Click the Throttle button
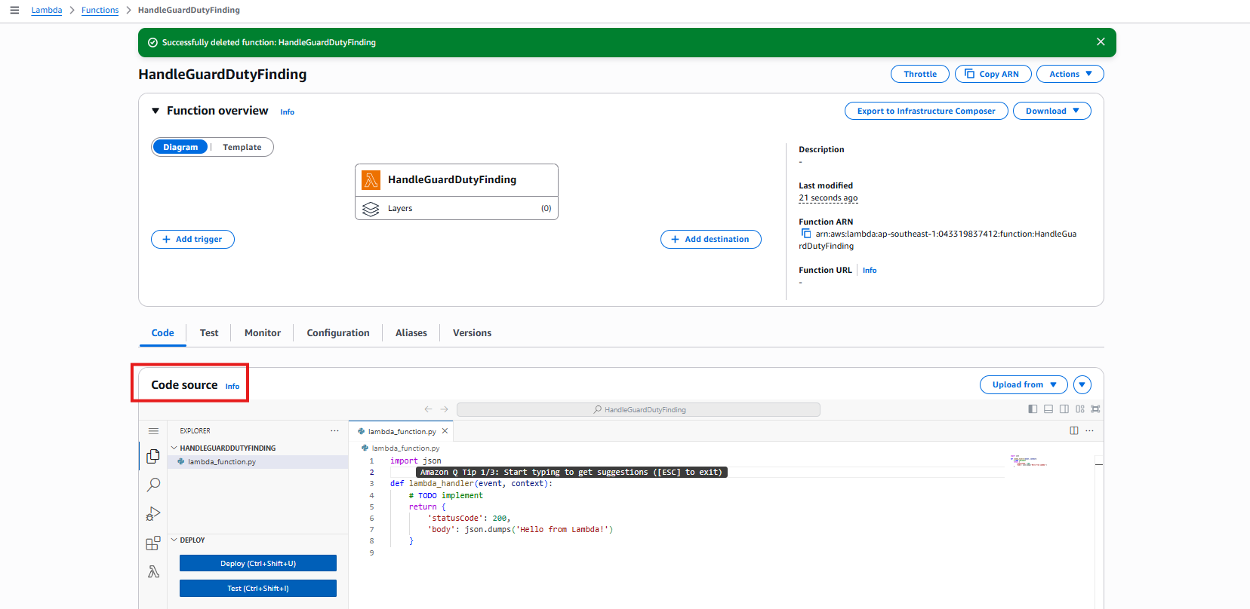Viewport: 1250px width, 609px height. tap(920, 74)
